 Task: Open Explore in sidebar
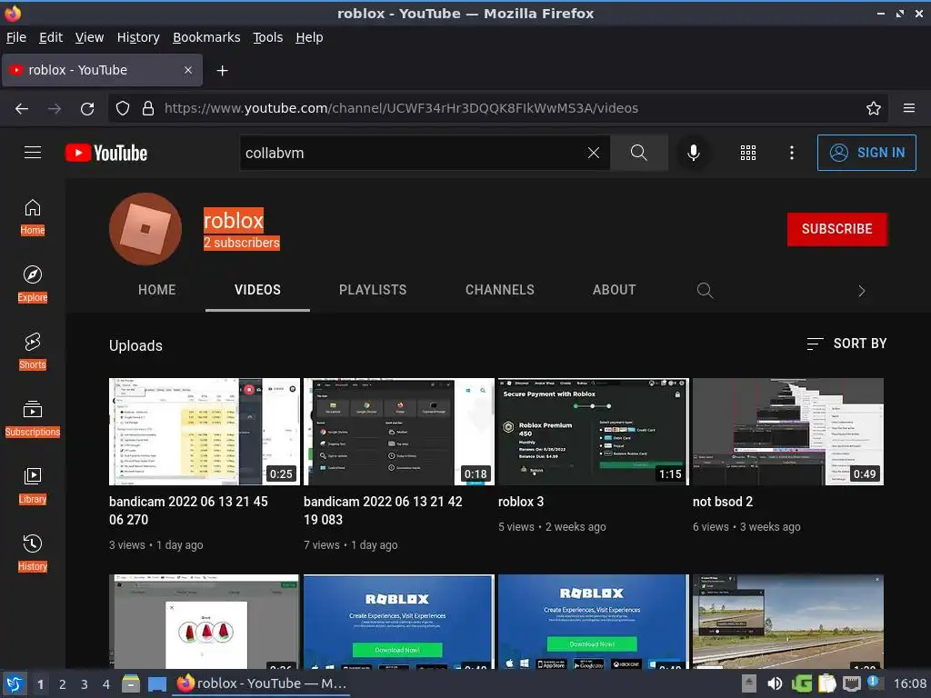(33, 284)
